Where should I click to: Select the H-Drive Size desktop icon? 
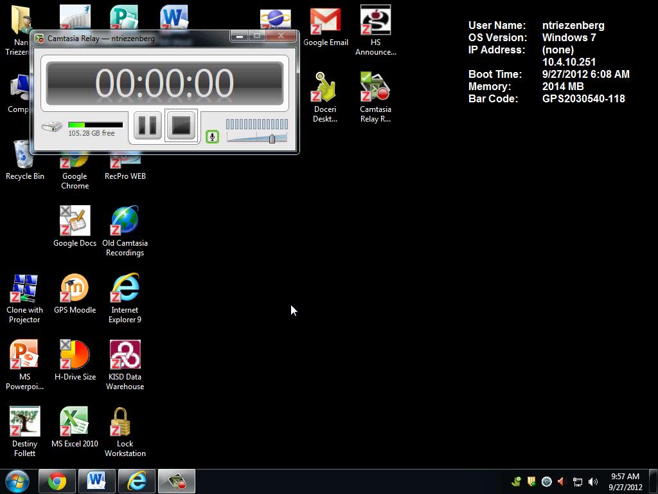point(75,360)
